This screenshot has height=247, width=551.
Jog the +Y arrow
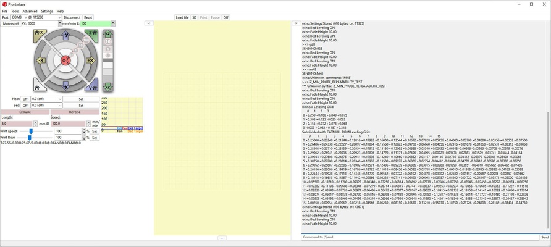pyautogui.click(x=65, y=35)
